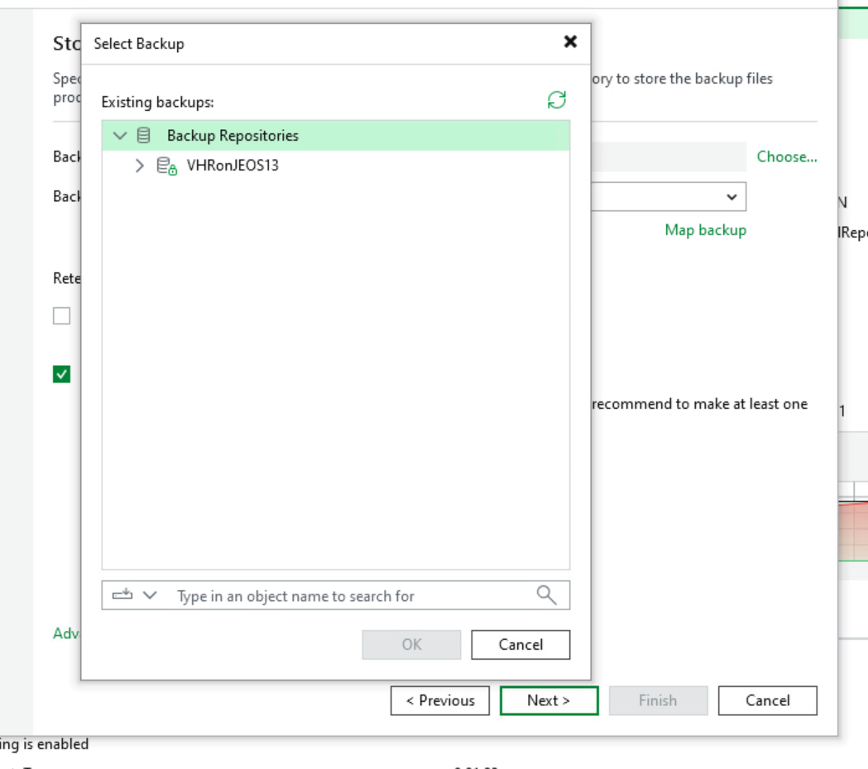
Task: Return to the previous wizard step
Action: pyautogui.click(x=440, y=700)
